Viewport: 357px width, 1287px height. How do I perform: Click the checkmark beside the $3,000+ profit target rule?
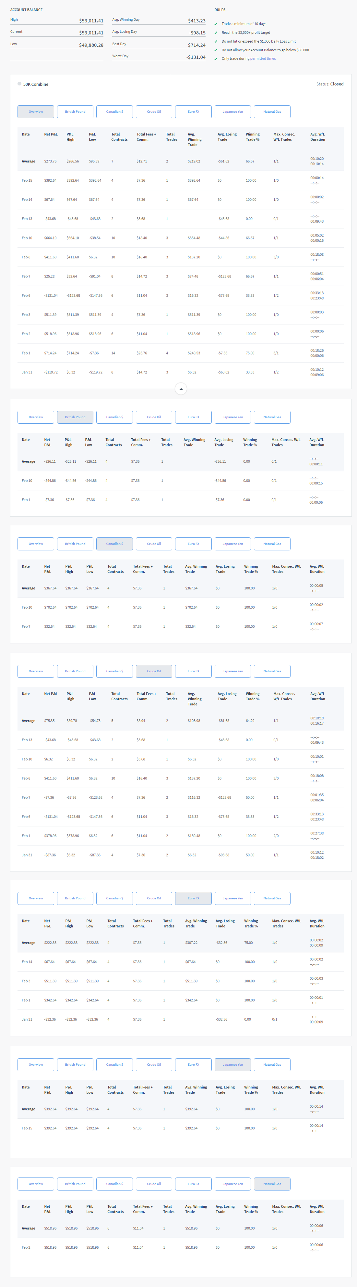pos(216,32)
